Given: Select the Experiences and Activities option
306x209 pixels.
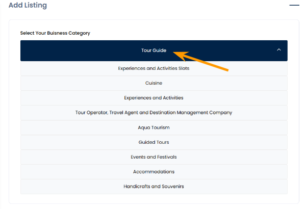Looking at the screenshot, I should click(x=154, y=98).
